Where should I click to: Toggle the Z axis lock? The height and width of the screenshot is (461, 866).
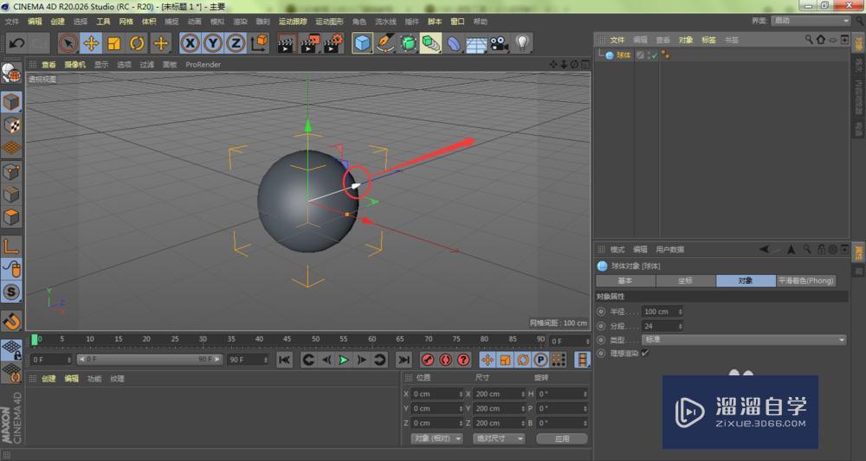236,43
